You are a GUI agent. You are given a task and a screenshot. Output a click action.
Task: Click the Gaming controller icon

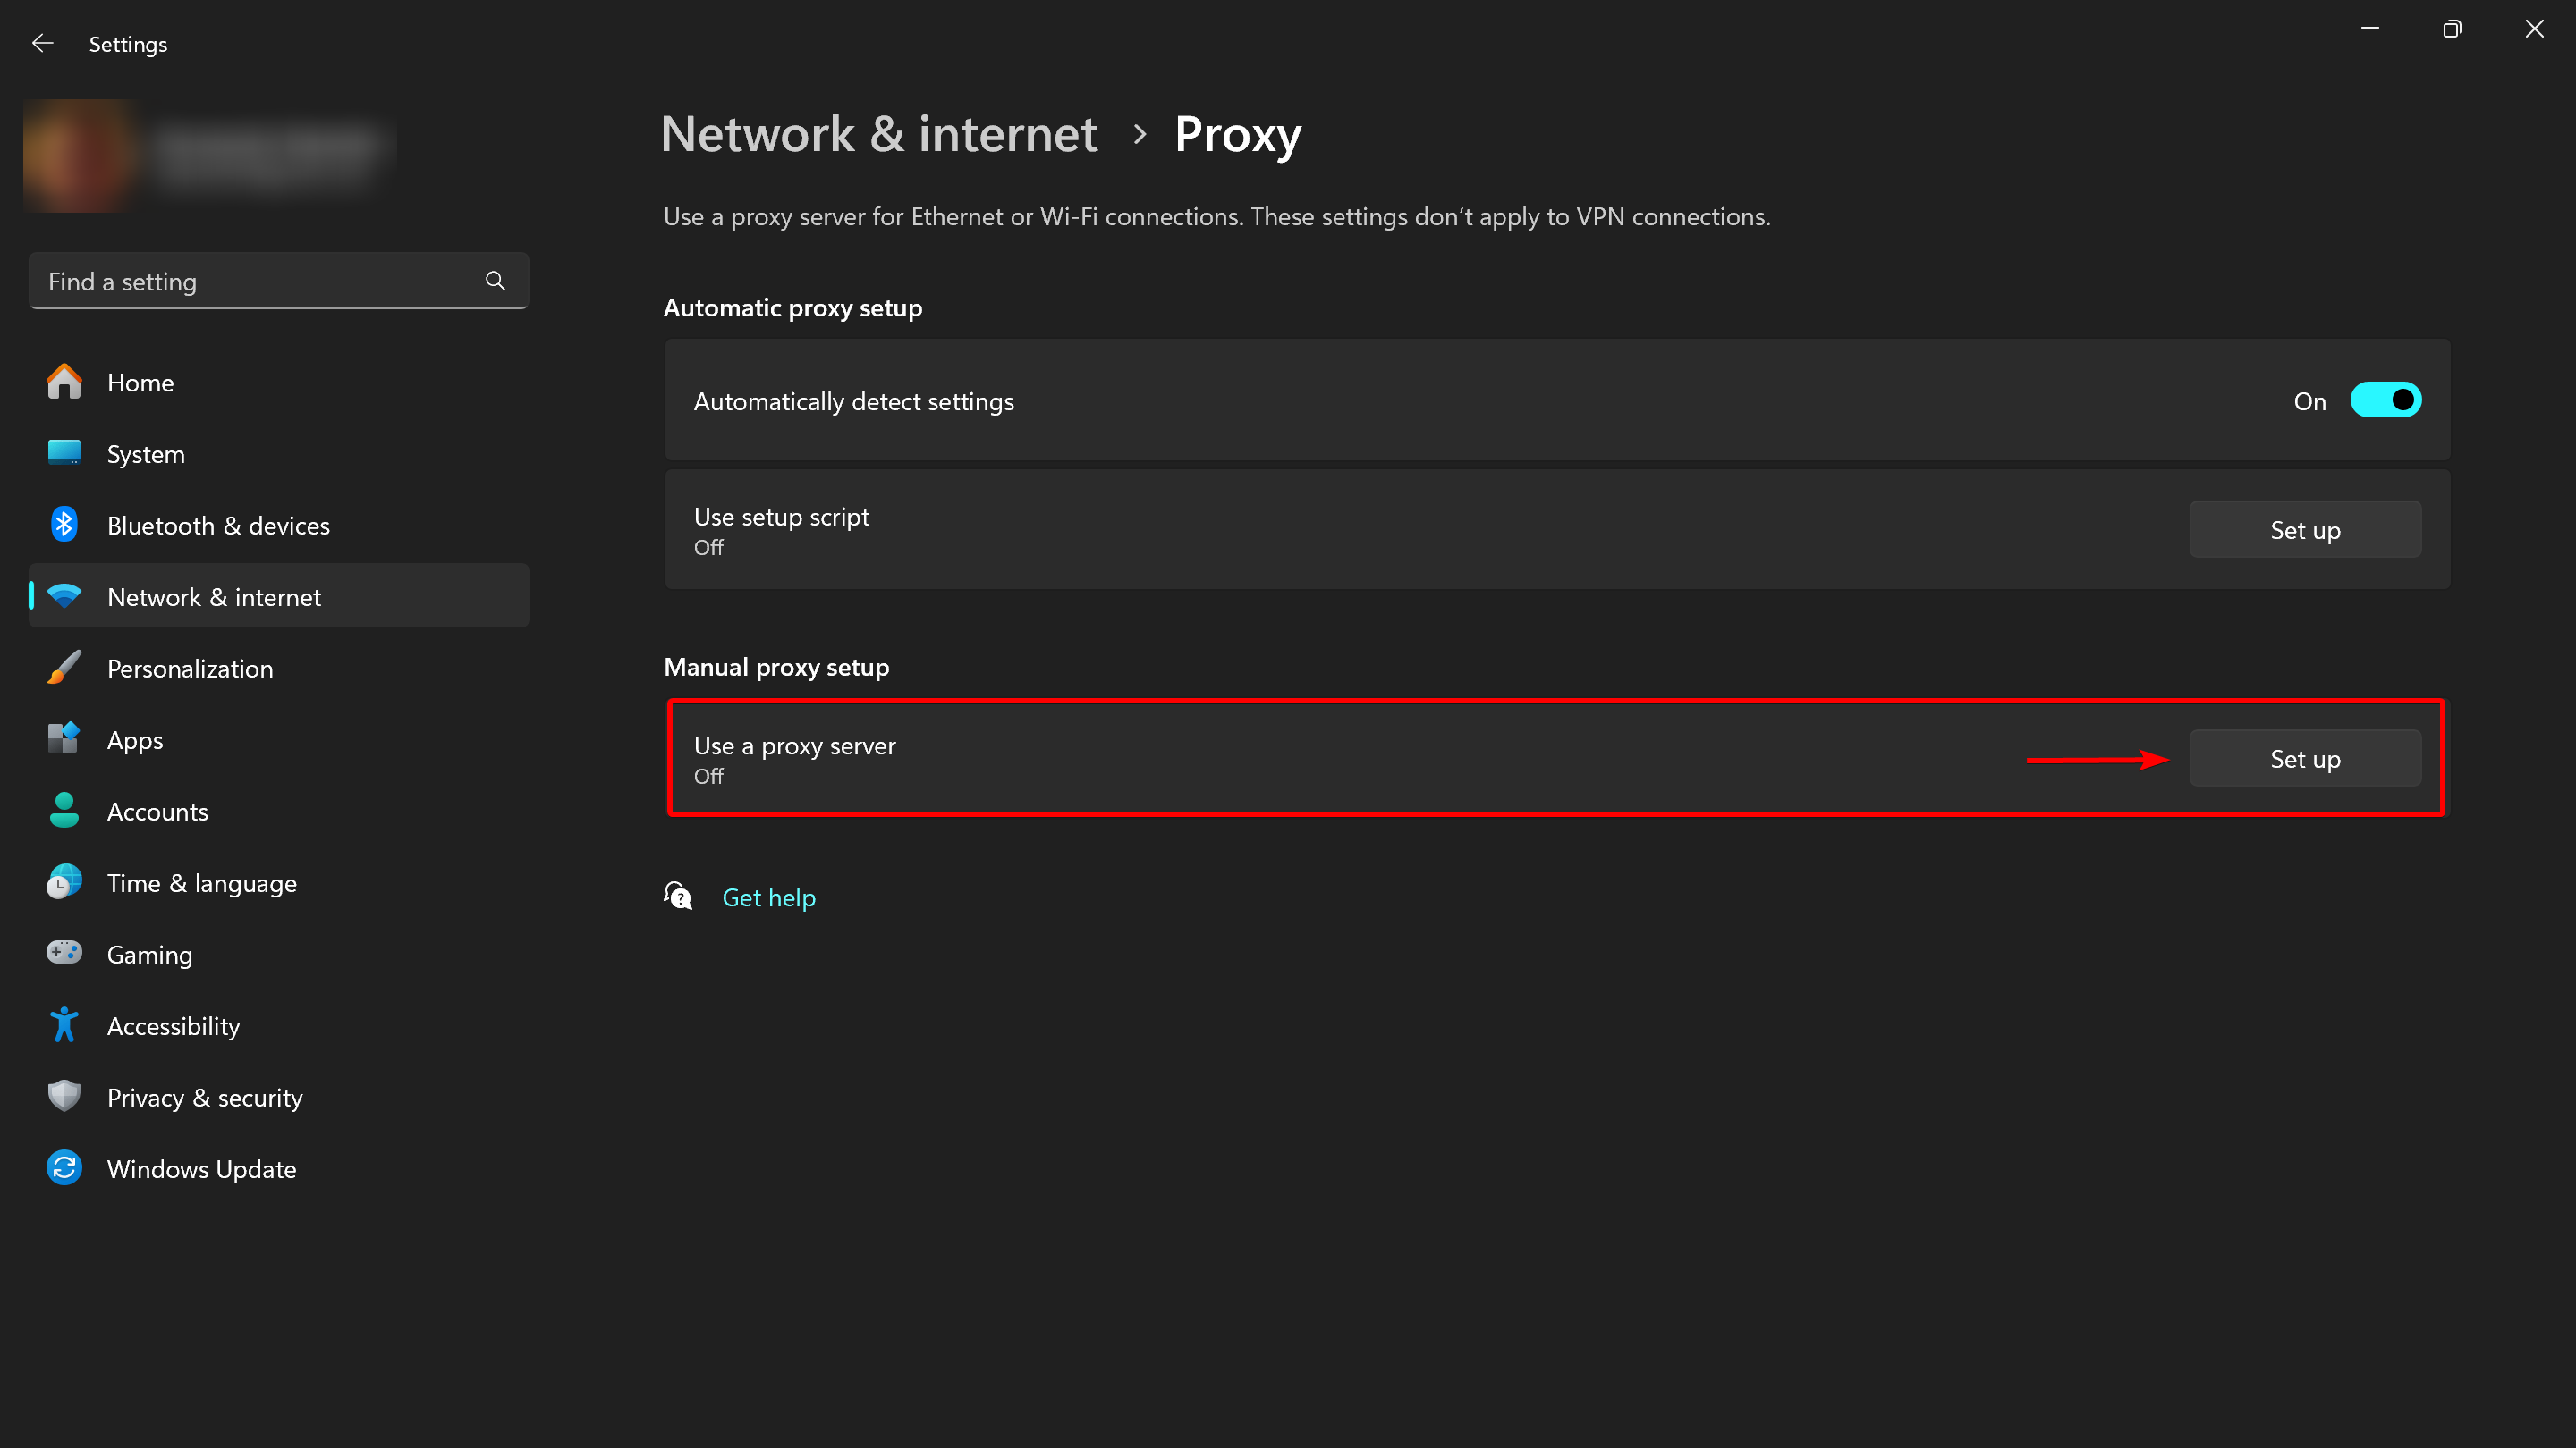(x=64, y=954)
